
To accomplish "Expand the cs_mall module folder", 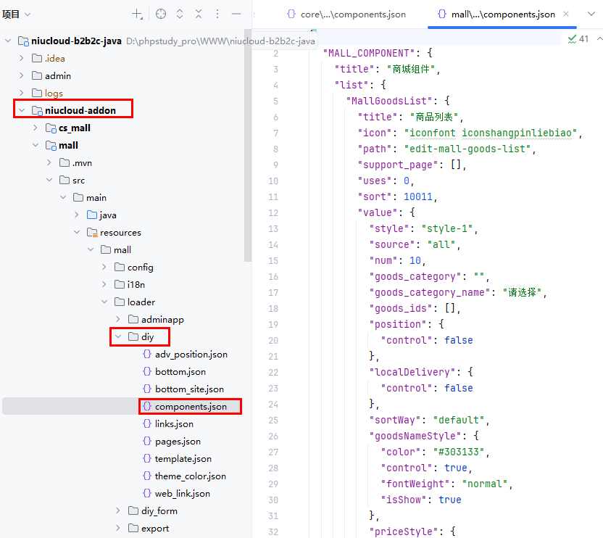I will pos(36,128).
